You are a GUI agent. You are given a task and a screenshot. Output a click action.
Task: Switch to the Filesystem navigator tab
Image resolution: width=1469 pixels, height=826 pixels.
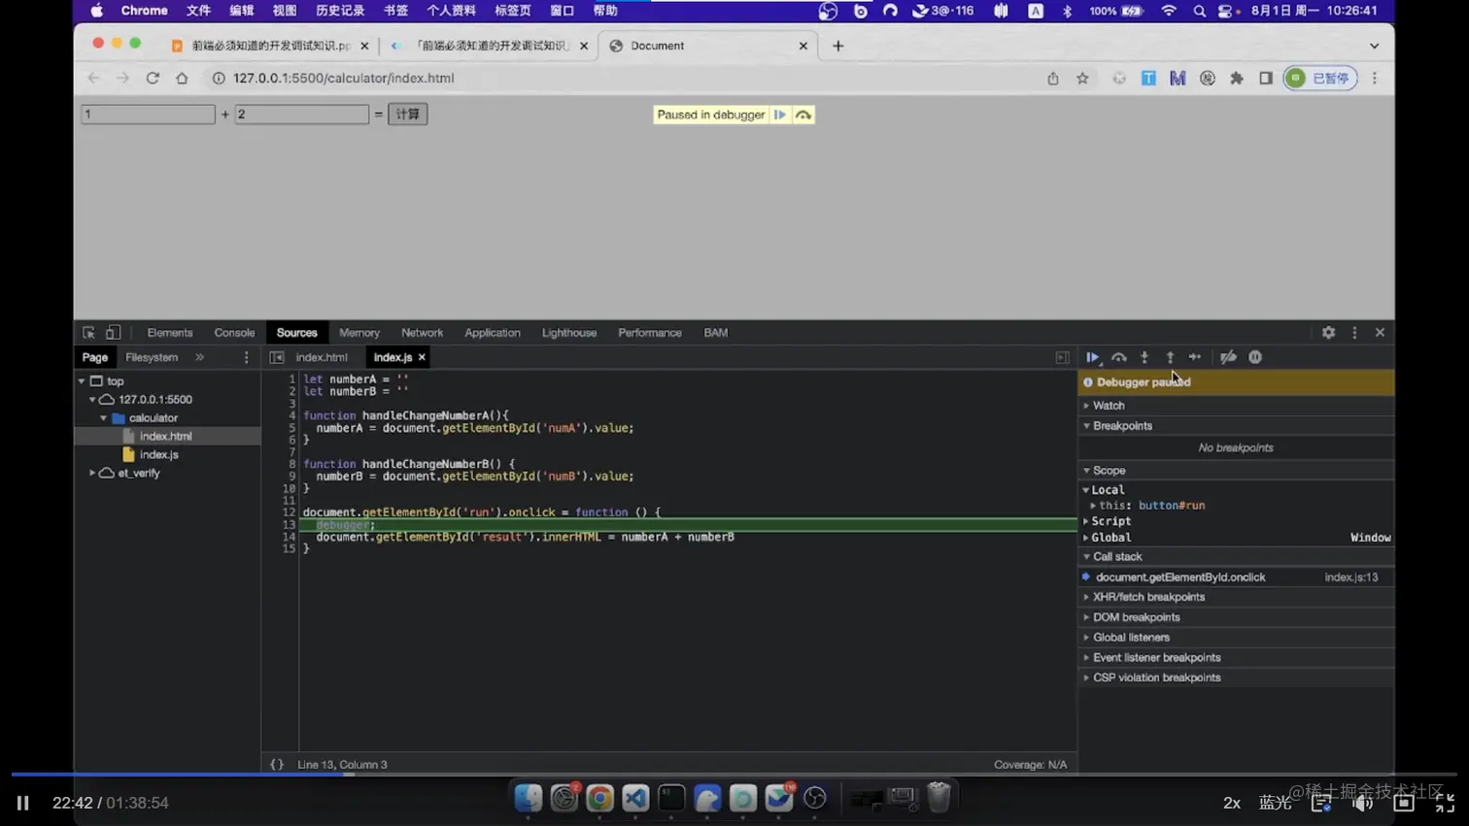coord(152,357)
